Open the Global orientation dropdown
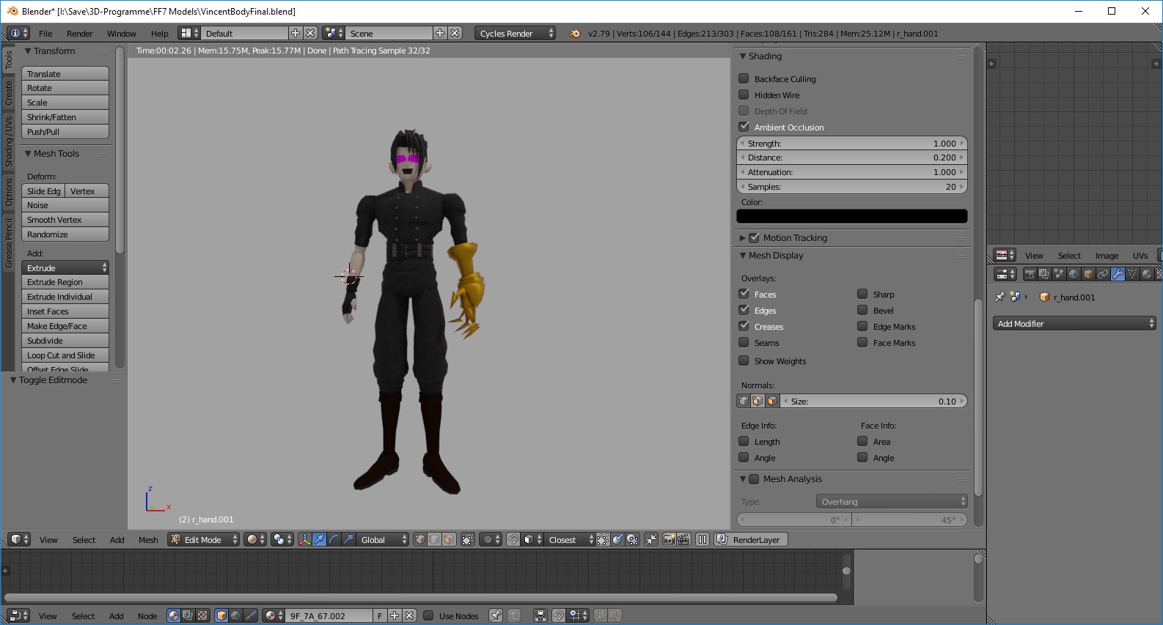 [383, 539]
